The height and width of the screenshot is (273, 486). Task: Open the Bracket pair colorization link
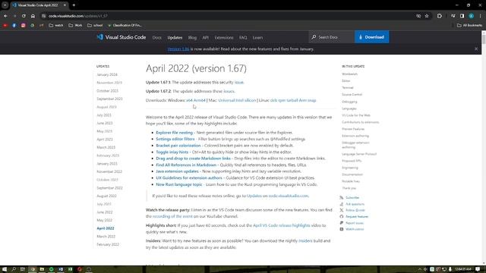[178, 146]
